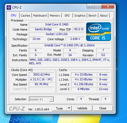Click the Close button at bottom
Screen dimensions: 127x123
103,108
